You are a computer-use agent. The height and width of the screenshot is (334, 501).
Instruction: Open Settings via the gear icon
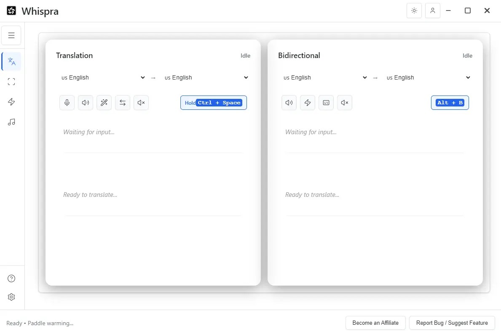11,297
